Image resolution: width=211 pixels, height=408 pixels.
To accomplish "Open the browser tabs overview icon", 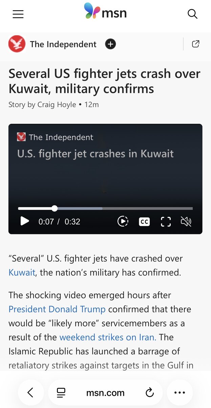I will (x=61, y=393).
